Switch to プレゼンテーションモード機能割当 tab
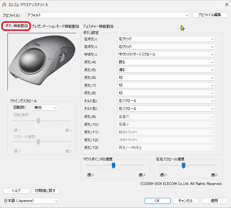The height and width of the screenshot is (208, 231). [x=55, y=26]
